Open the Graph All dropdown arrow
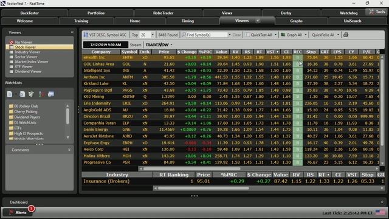 click(305, 35)
